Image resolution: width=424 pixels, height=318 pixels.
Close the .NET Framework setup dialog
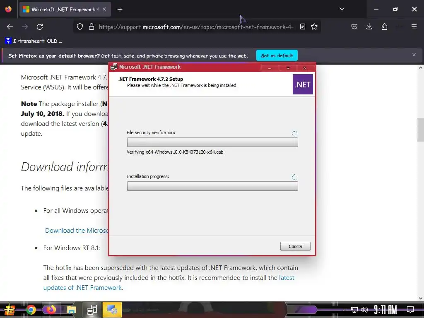coord(305,67)
